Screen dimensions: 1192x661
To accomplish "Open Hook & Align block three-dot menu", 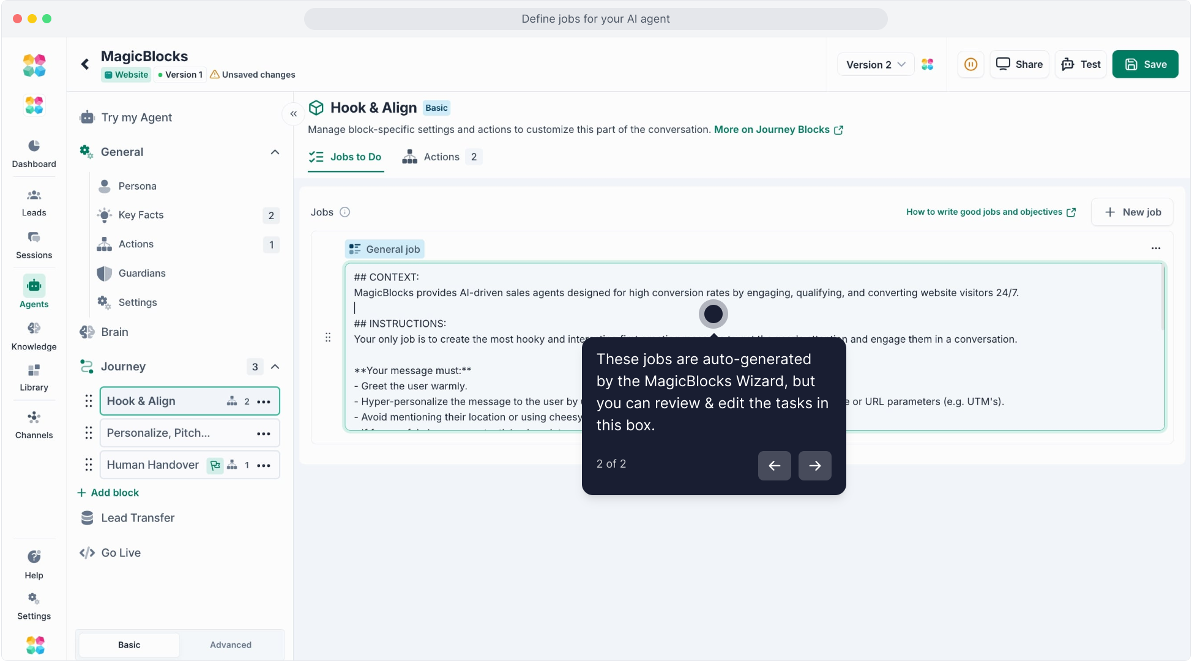I will [x=264, y=402].
